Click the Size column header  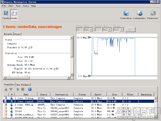tap(114, 94)
